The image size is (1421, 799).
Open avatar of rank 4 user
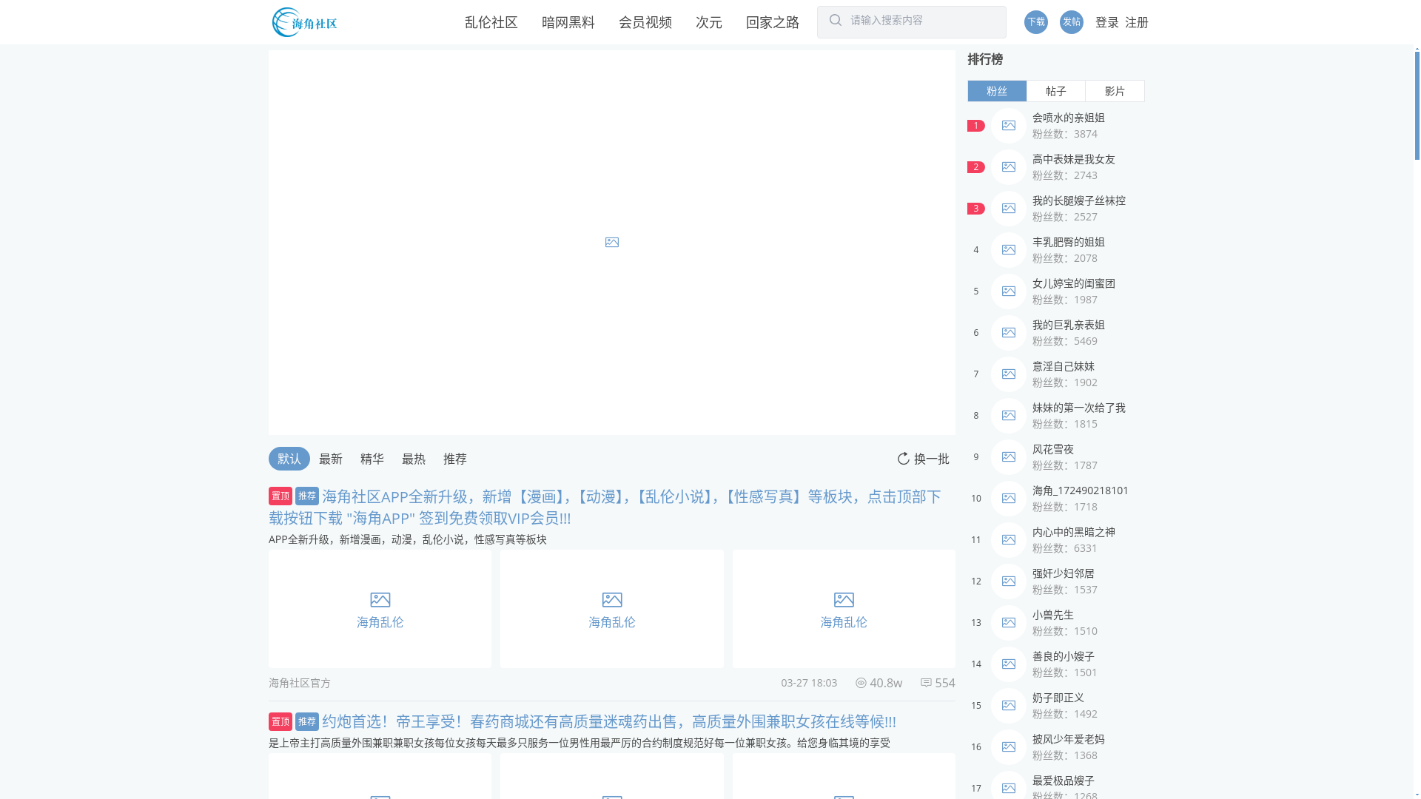[x=1009, y=250]
